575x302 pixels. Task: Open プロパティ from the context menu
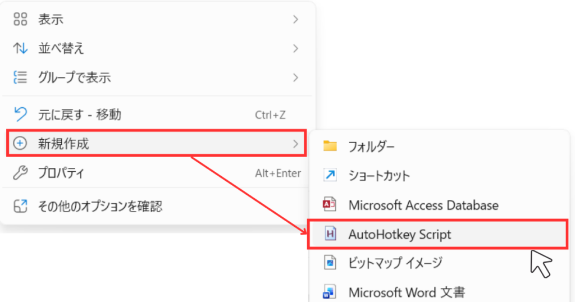click(61, 173)
